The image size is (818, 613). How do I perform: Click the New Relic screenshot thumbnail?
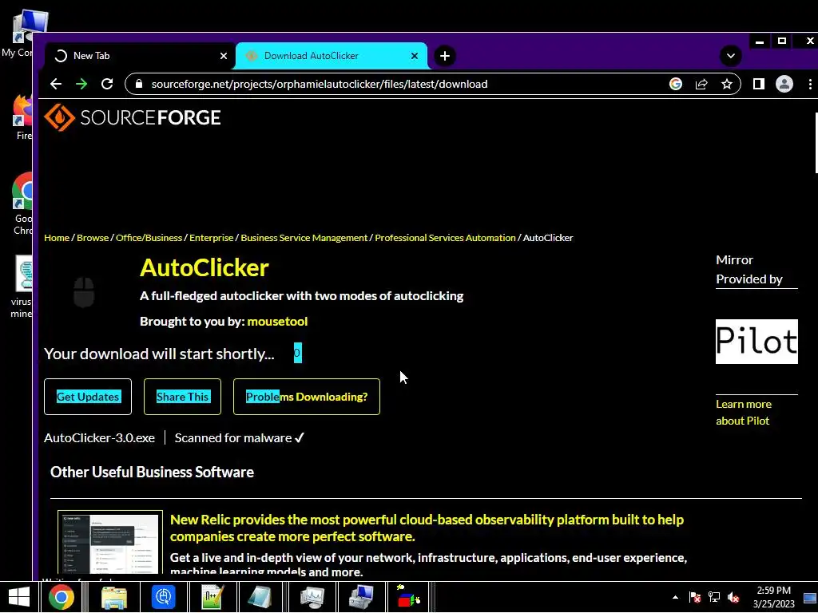110,542
